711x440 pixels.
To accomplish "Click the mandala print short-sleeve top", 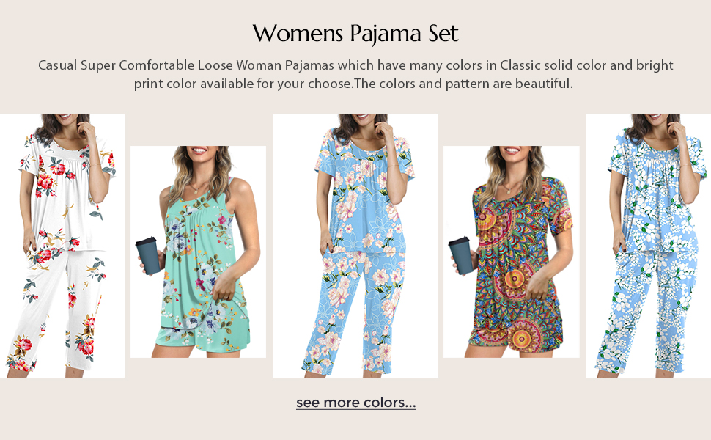I will click(x=521, y=247).
